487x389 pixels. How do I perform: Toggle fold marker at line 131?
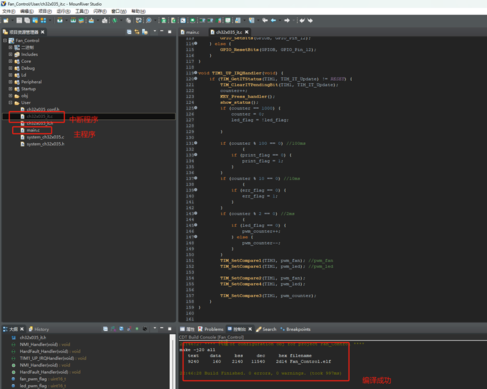[195, 143]
